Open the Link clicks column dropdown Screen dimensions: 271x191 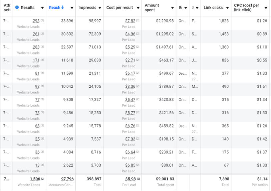pyautogui.click(x=227, y=8)
